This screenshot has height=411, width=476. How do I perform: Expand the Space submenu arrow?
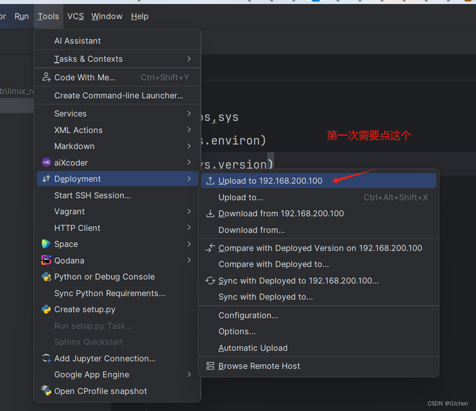click(x=189, y=244)
